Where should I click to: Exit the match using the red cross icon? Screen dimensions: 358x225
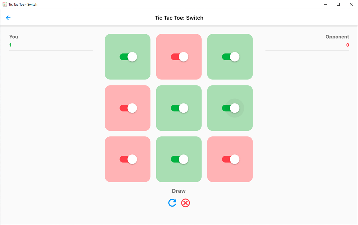coord(185,203)
